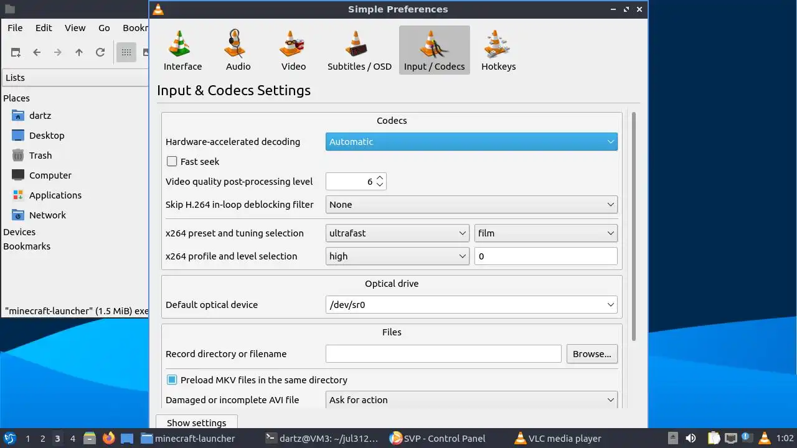
Task: Open the volume control in system tray
Action: (691, 438)
